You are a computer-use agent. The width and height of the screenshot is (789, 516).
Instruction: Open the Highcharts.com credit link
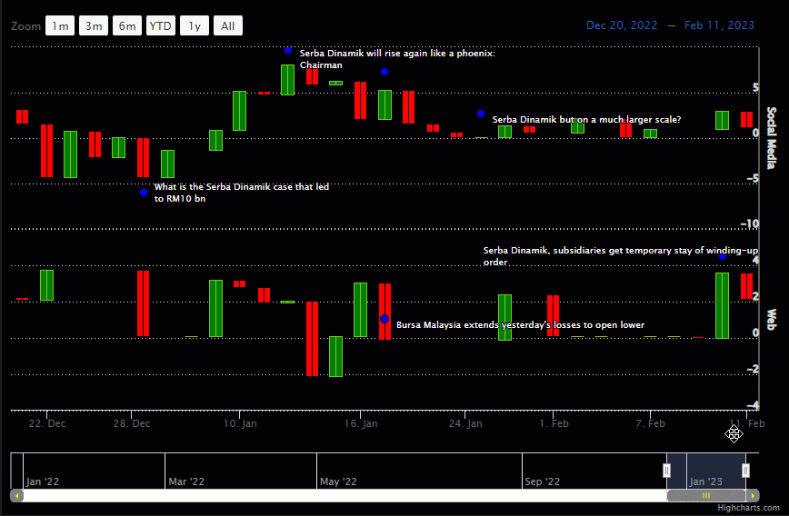point(749,508)
